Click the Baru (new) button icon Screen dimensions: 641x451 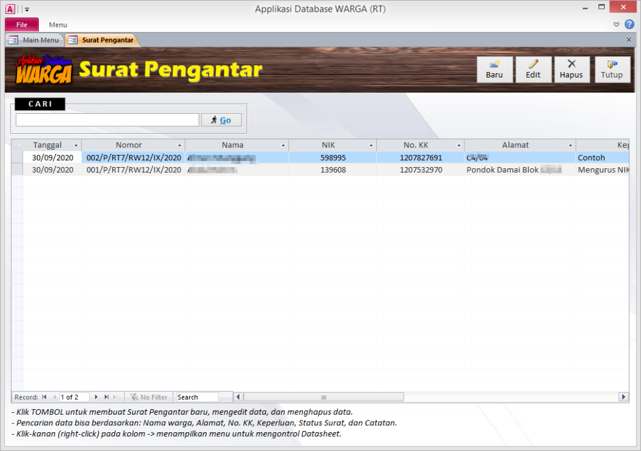click(x=494, y=69)
